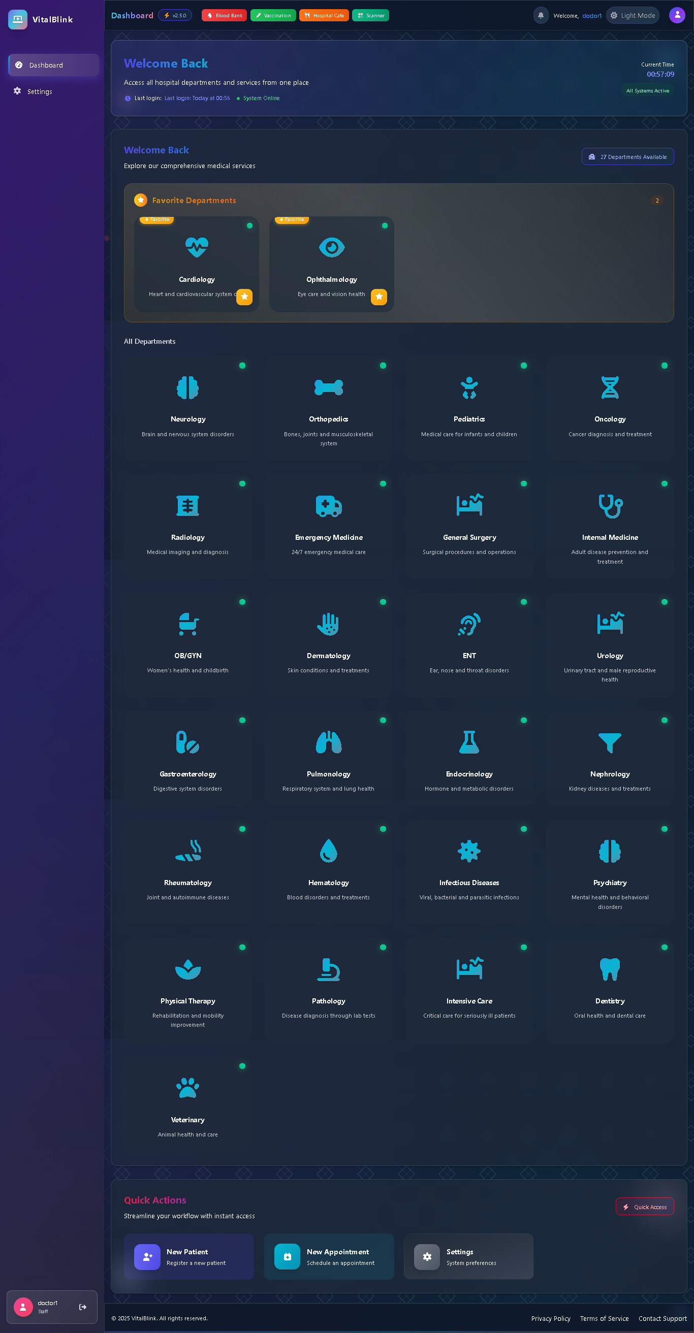The image size is (694, 1333).
Task: Click the New Patient quick action
Action: click(x=188, y=1256)
